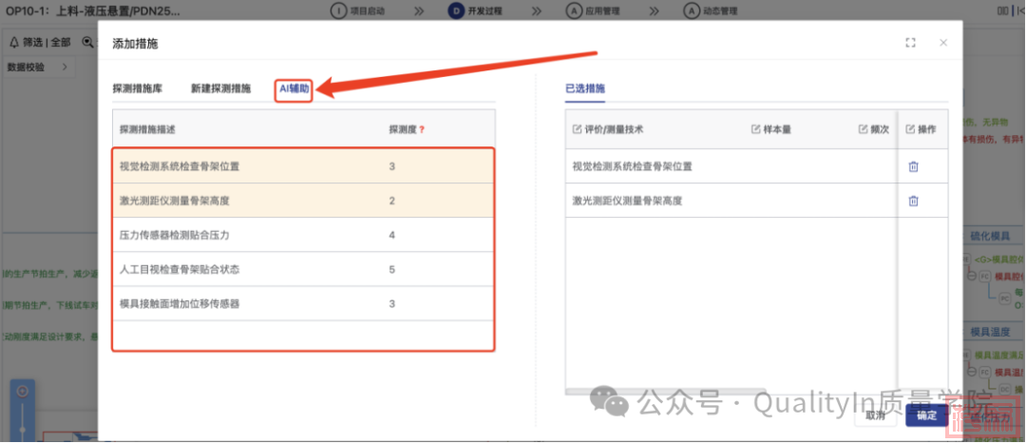Go to the 项目启动 step
This screenshot has height=443, width=1026.
[358, 10]
